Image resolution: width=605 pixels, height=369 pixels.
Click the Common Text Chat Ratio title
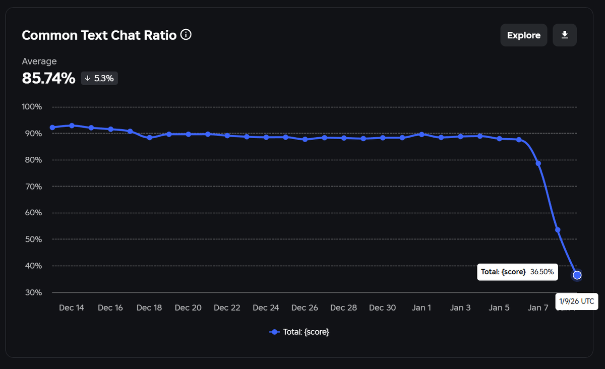point(99,35)
